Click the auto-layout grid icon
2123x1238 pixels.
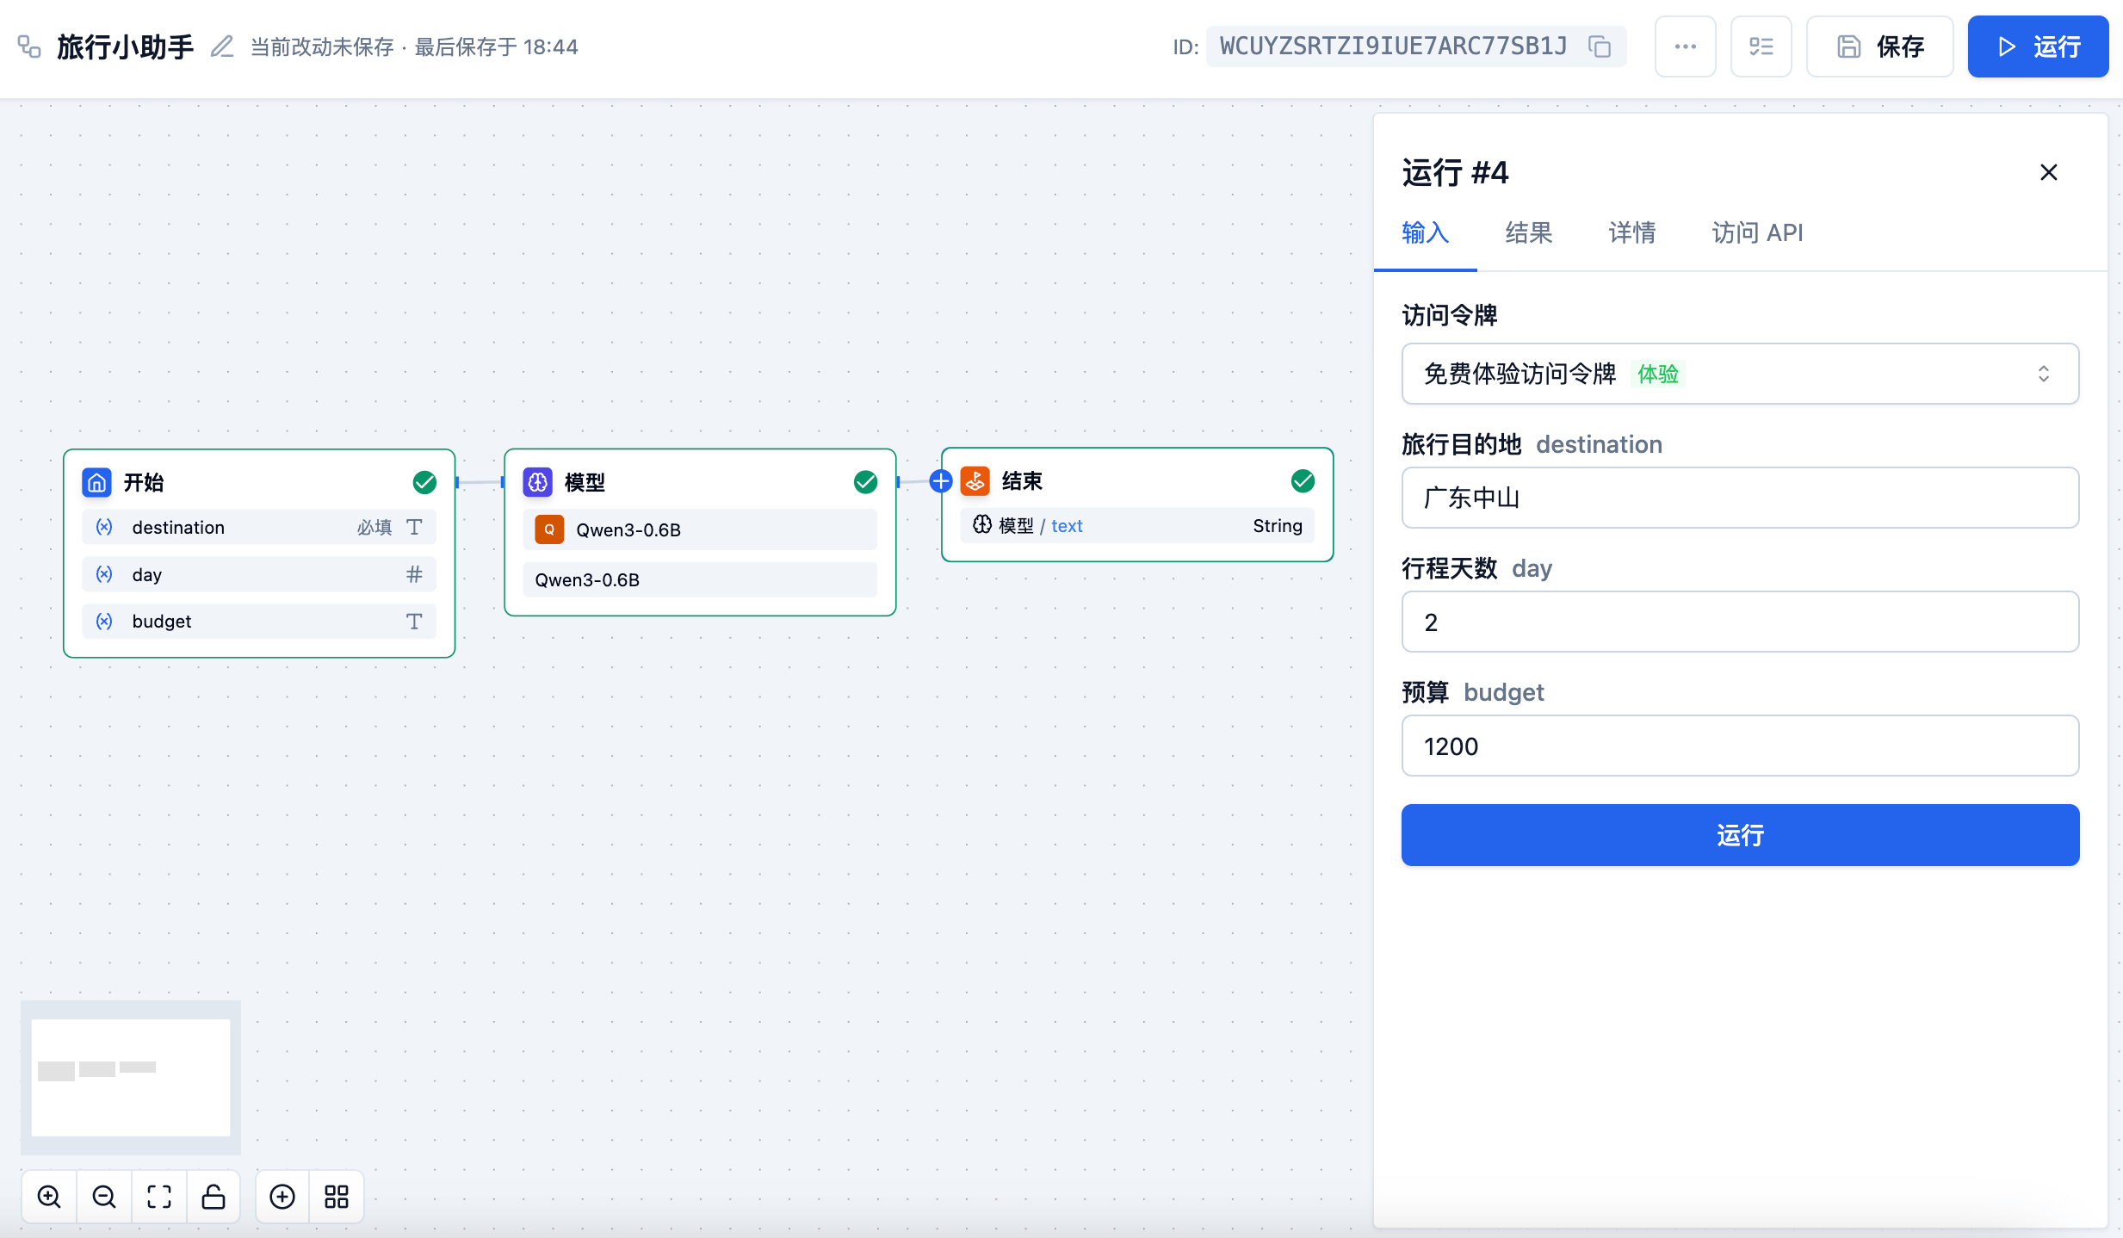[x=337, y=1197]
